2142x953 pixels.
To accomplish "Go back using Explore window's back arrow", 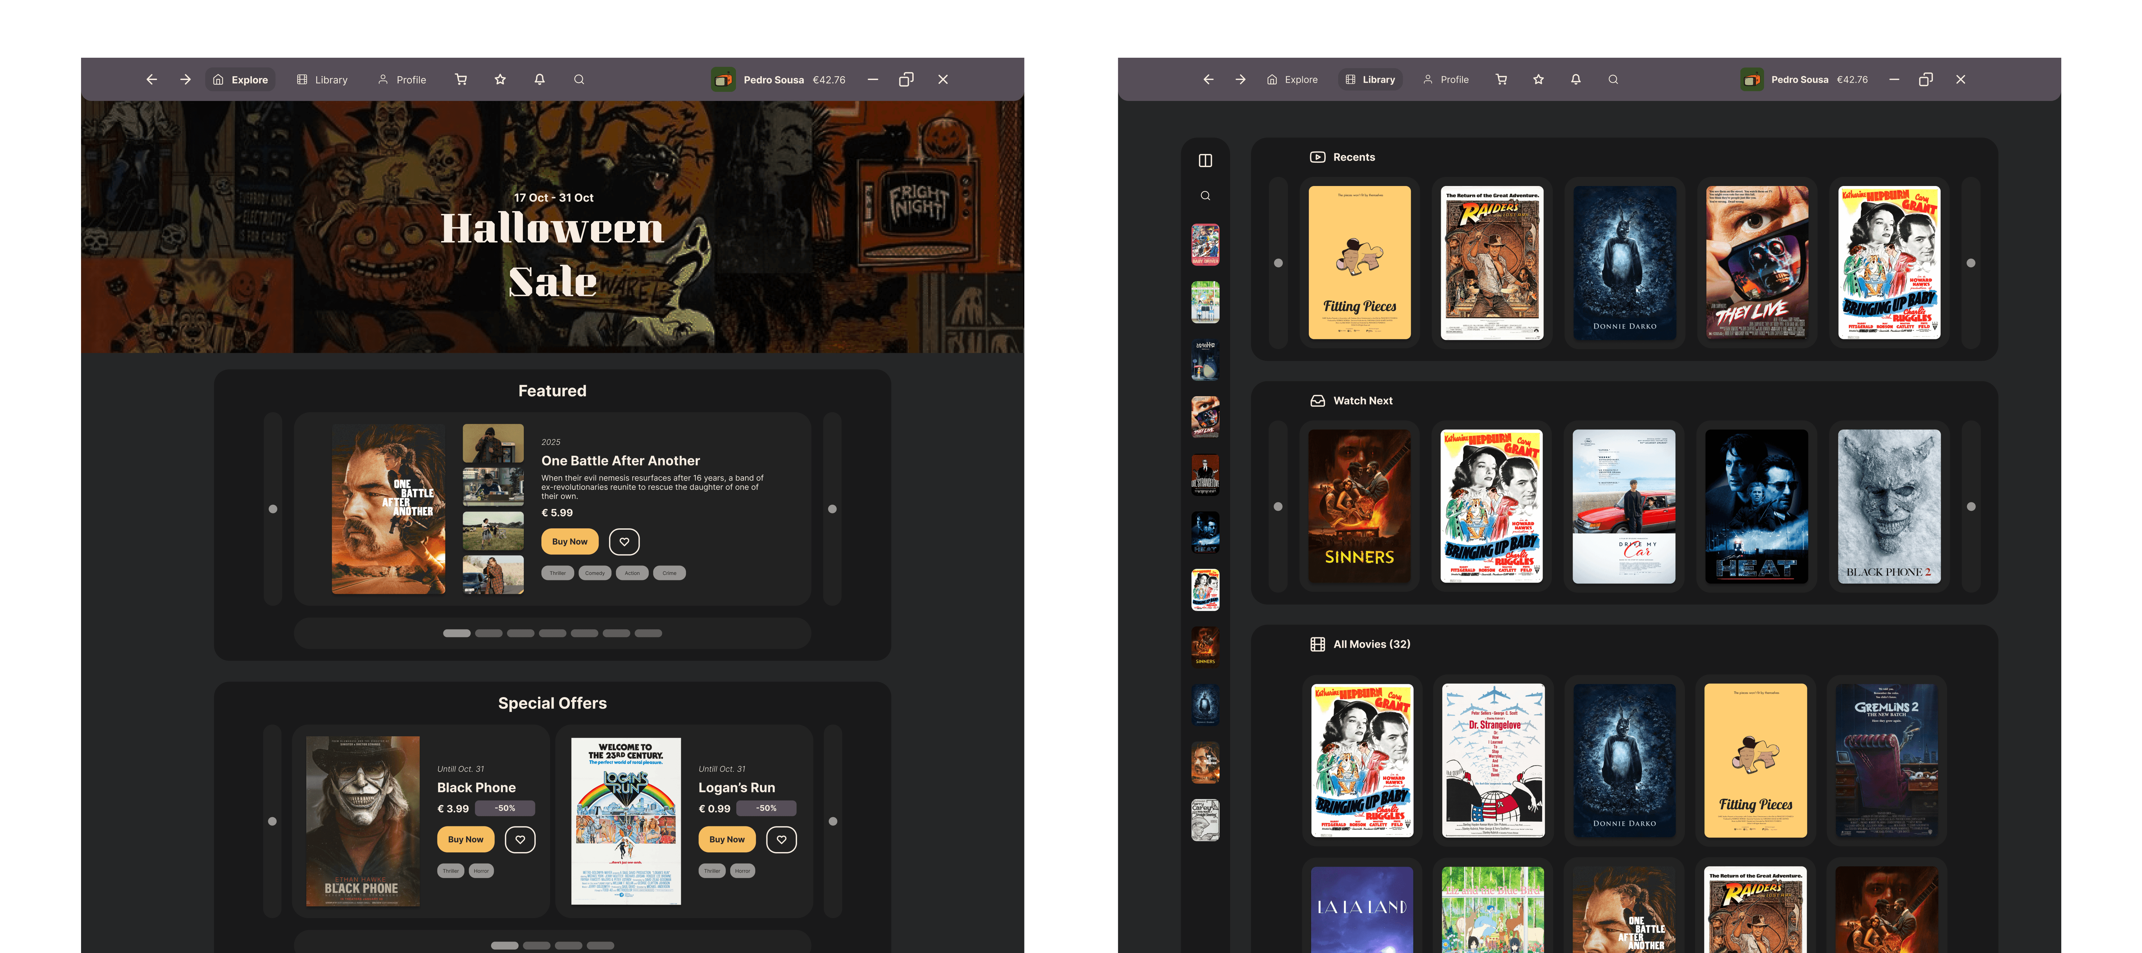I will click(151, 80).
